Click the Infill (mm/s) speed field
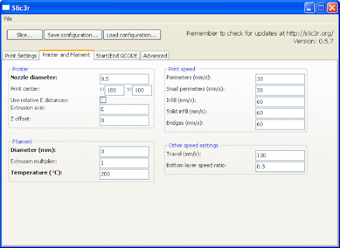 pos(280,102)
